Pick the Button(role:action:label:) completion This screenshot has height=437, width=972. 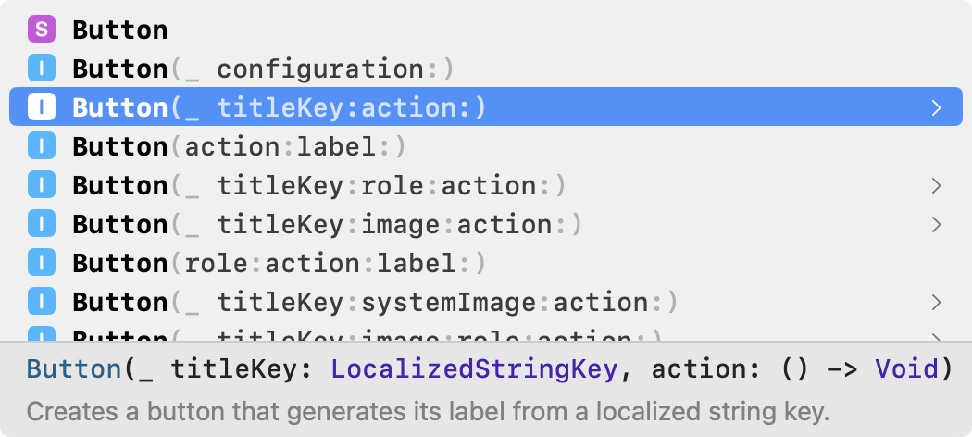[x=485, y=263]
